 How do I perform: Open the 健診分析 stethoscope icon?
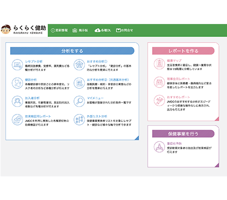coord(17,83)
